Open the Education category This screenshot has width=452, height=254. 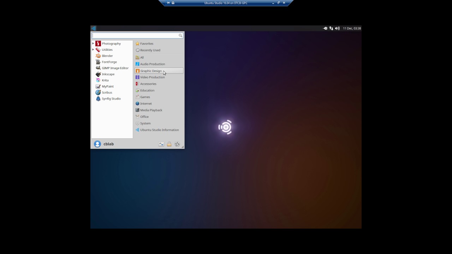(159, 90)
